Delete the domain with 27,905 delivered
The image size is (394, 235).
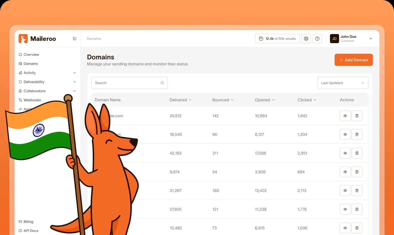pos(357,209)
